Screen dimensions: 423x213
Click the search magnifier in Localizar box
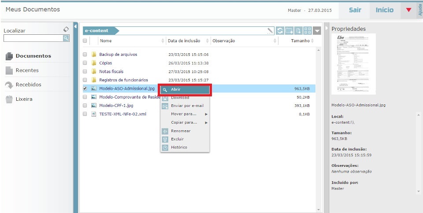pos(66,38)
